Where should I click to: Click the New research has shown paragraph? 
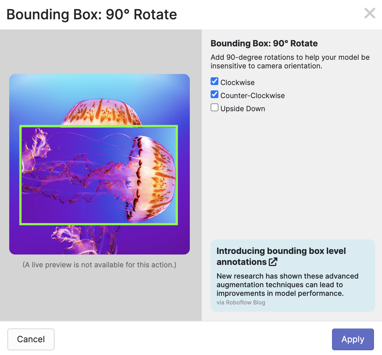[287, 285]
